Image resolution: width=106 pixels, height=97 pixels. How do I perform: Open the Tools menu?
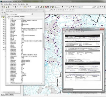19,4
